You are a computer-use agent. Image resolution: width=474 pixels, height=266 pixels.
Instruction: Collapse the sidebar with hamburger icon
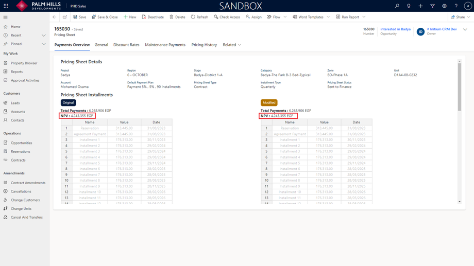[x=6, y=17]
